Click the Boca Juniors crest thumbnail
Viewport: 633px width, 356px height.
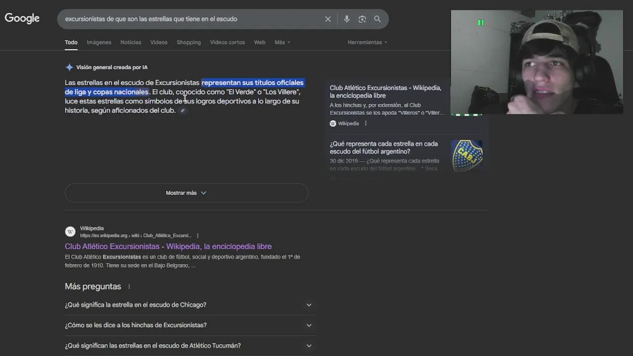click(x=467, y=155)
